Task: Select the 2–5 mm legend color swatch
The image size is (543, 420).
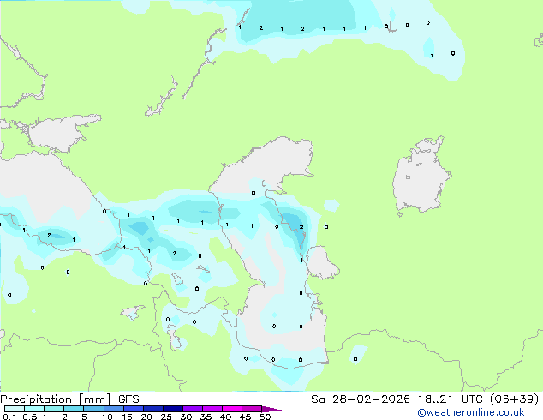Action: point(74,409)
